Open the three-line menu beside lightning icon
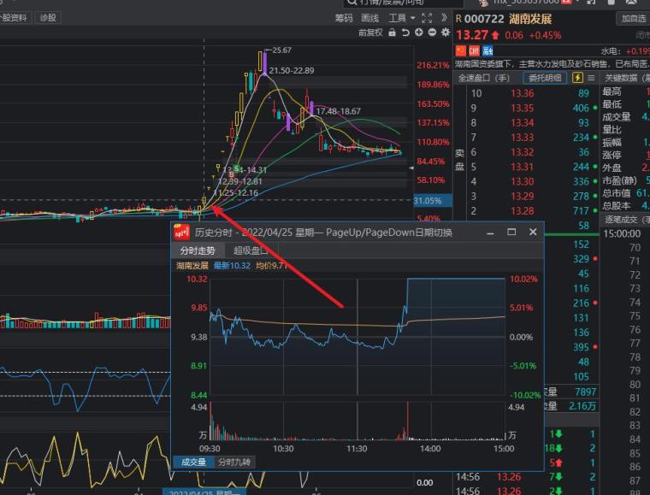 (x=591, y=78)
